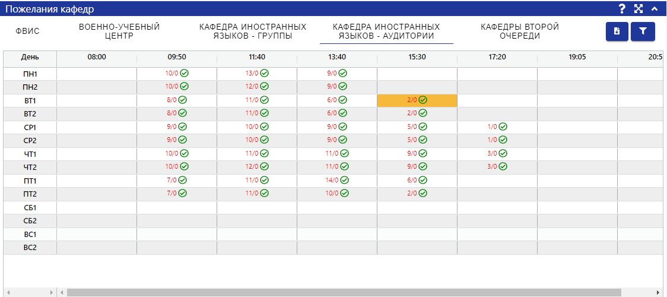Select Кафедра иностранных языков - группы tab
Screen dimensions: 667x297
coord(253,31)
